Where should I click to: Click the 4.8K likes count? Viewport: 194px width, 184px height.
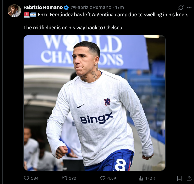tap(112, 178)
